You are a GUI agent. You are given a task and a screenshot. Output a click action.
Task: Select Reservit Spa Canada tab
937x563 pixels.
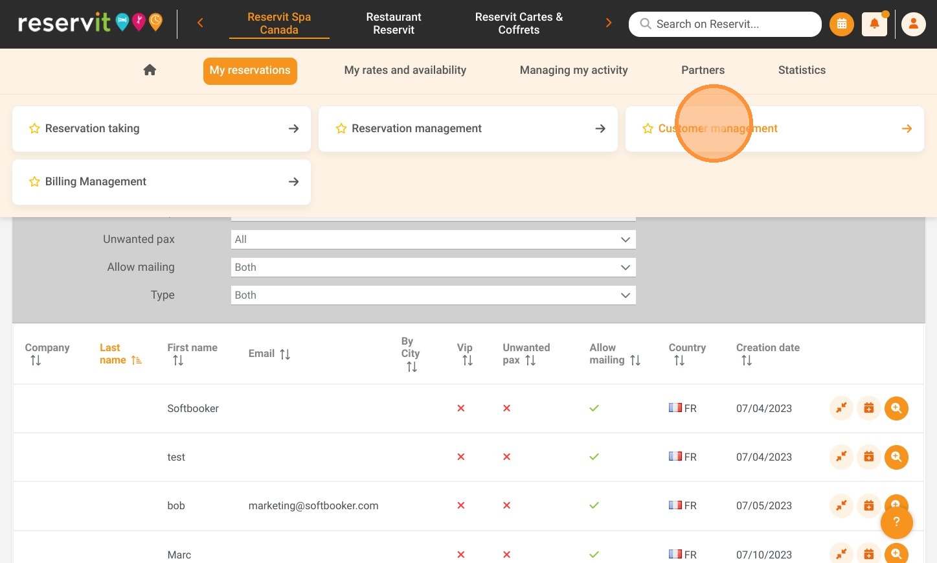point(279,23)
